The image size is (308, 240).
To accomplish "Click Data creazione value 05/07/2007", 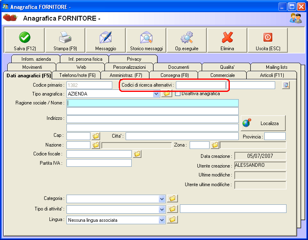I will click(x=260, y=156).
